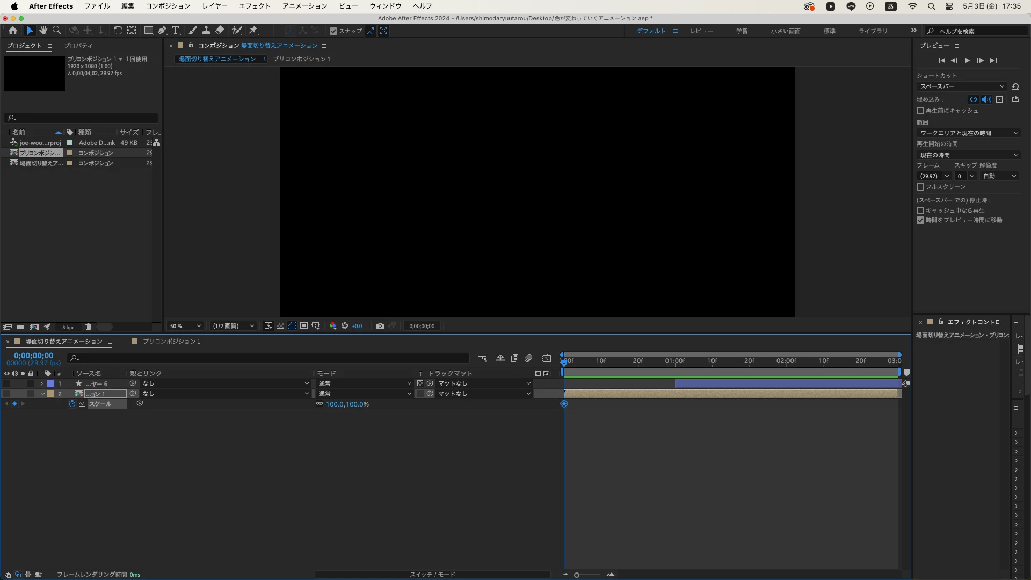
Task: Open the Graph Editor in timeline
Action: click(x=547, y=358)
